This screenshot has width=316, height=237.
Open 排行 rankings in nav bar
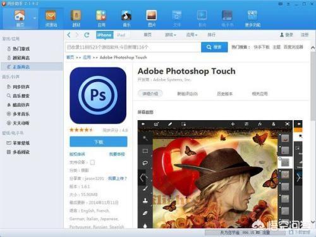click(211, 35)
